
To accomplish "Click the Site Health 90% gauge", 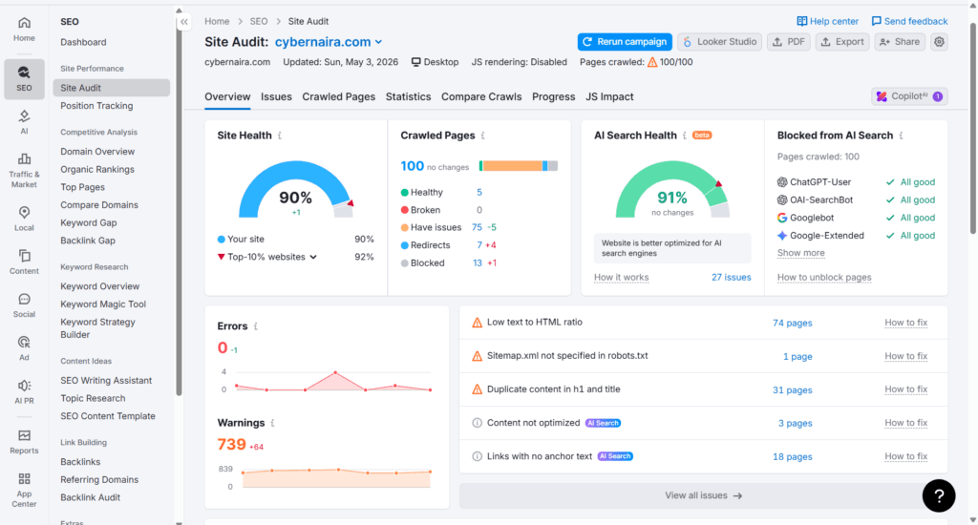I will tap(296, 189).
